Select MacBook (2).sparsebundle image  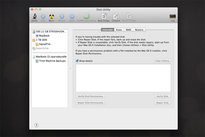coord(50,57)
